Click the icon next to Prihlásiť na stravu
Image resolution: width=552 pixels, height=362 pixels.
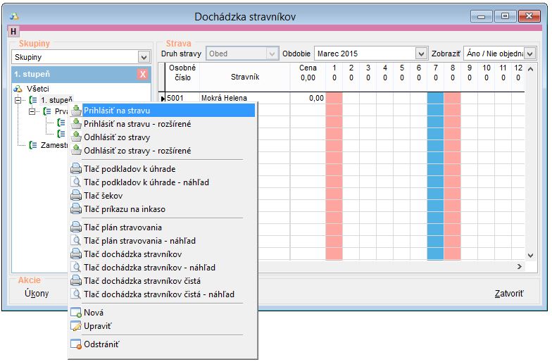point(76,111)
